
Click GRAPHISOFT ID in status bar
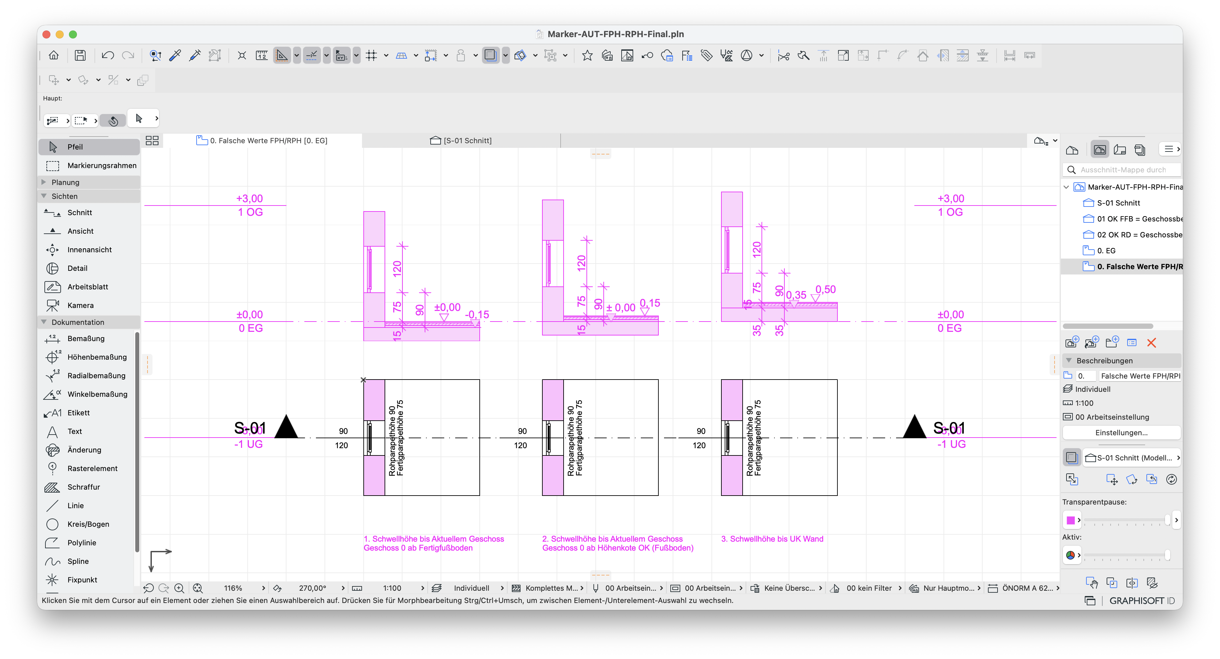pos(1142,600)
